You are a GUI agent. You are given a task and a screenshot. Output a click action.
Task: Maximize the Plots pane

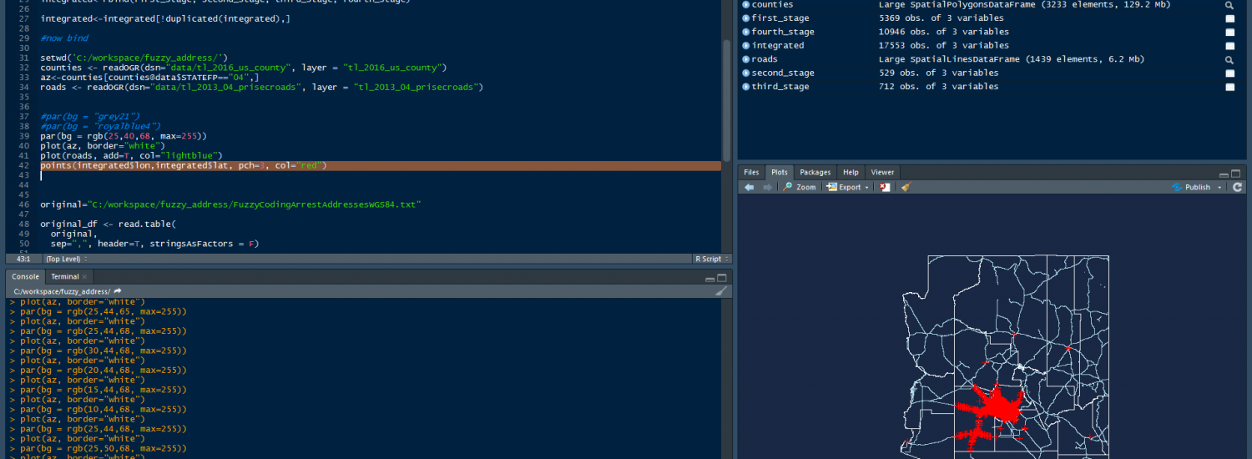(1236, 173)
